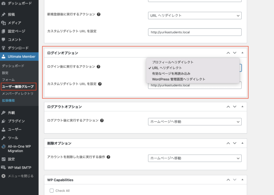Open メンバーディレクトリ submenu link
Image resolution: width=274 pixels, height=195 pixels.
[x=18, y=94]
